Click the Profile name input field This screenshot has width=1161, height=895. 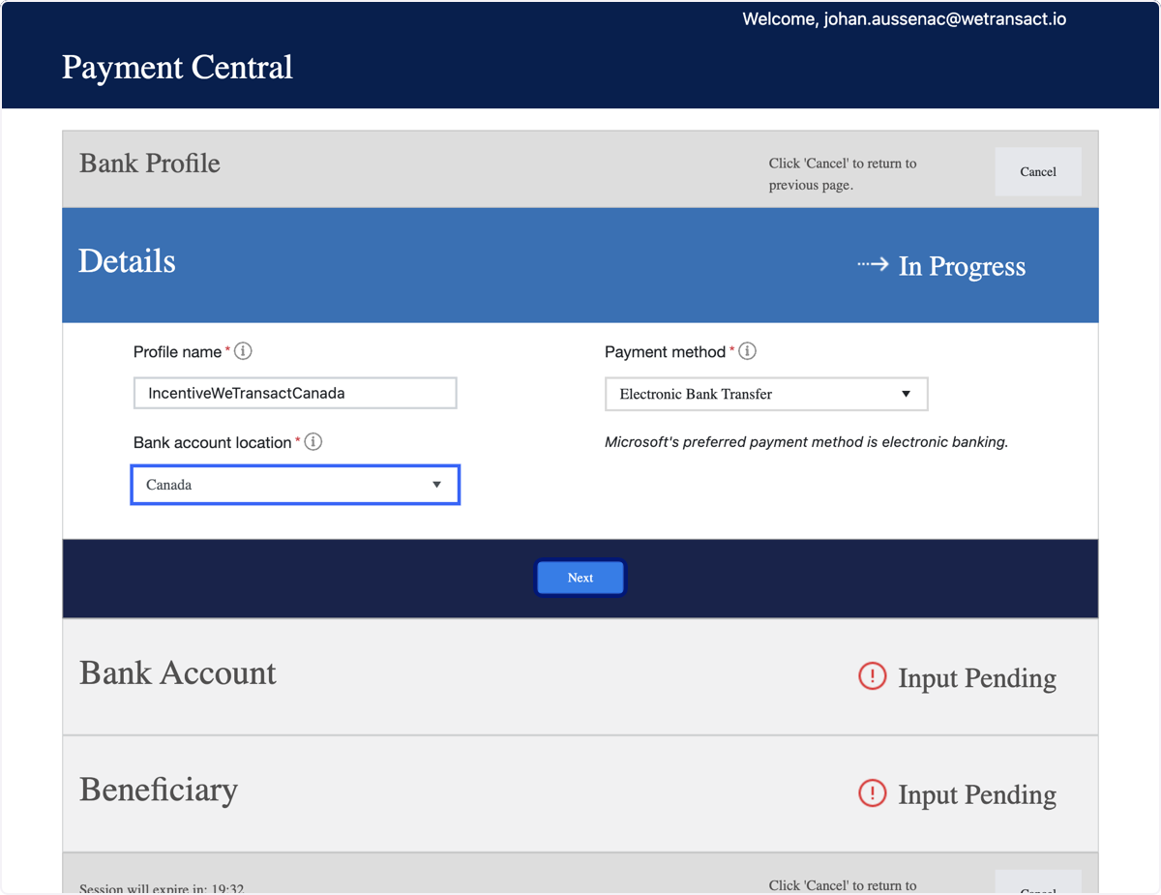(x=295, y=394)
